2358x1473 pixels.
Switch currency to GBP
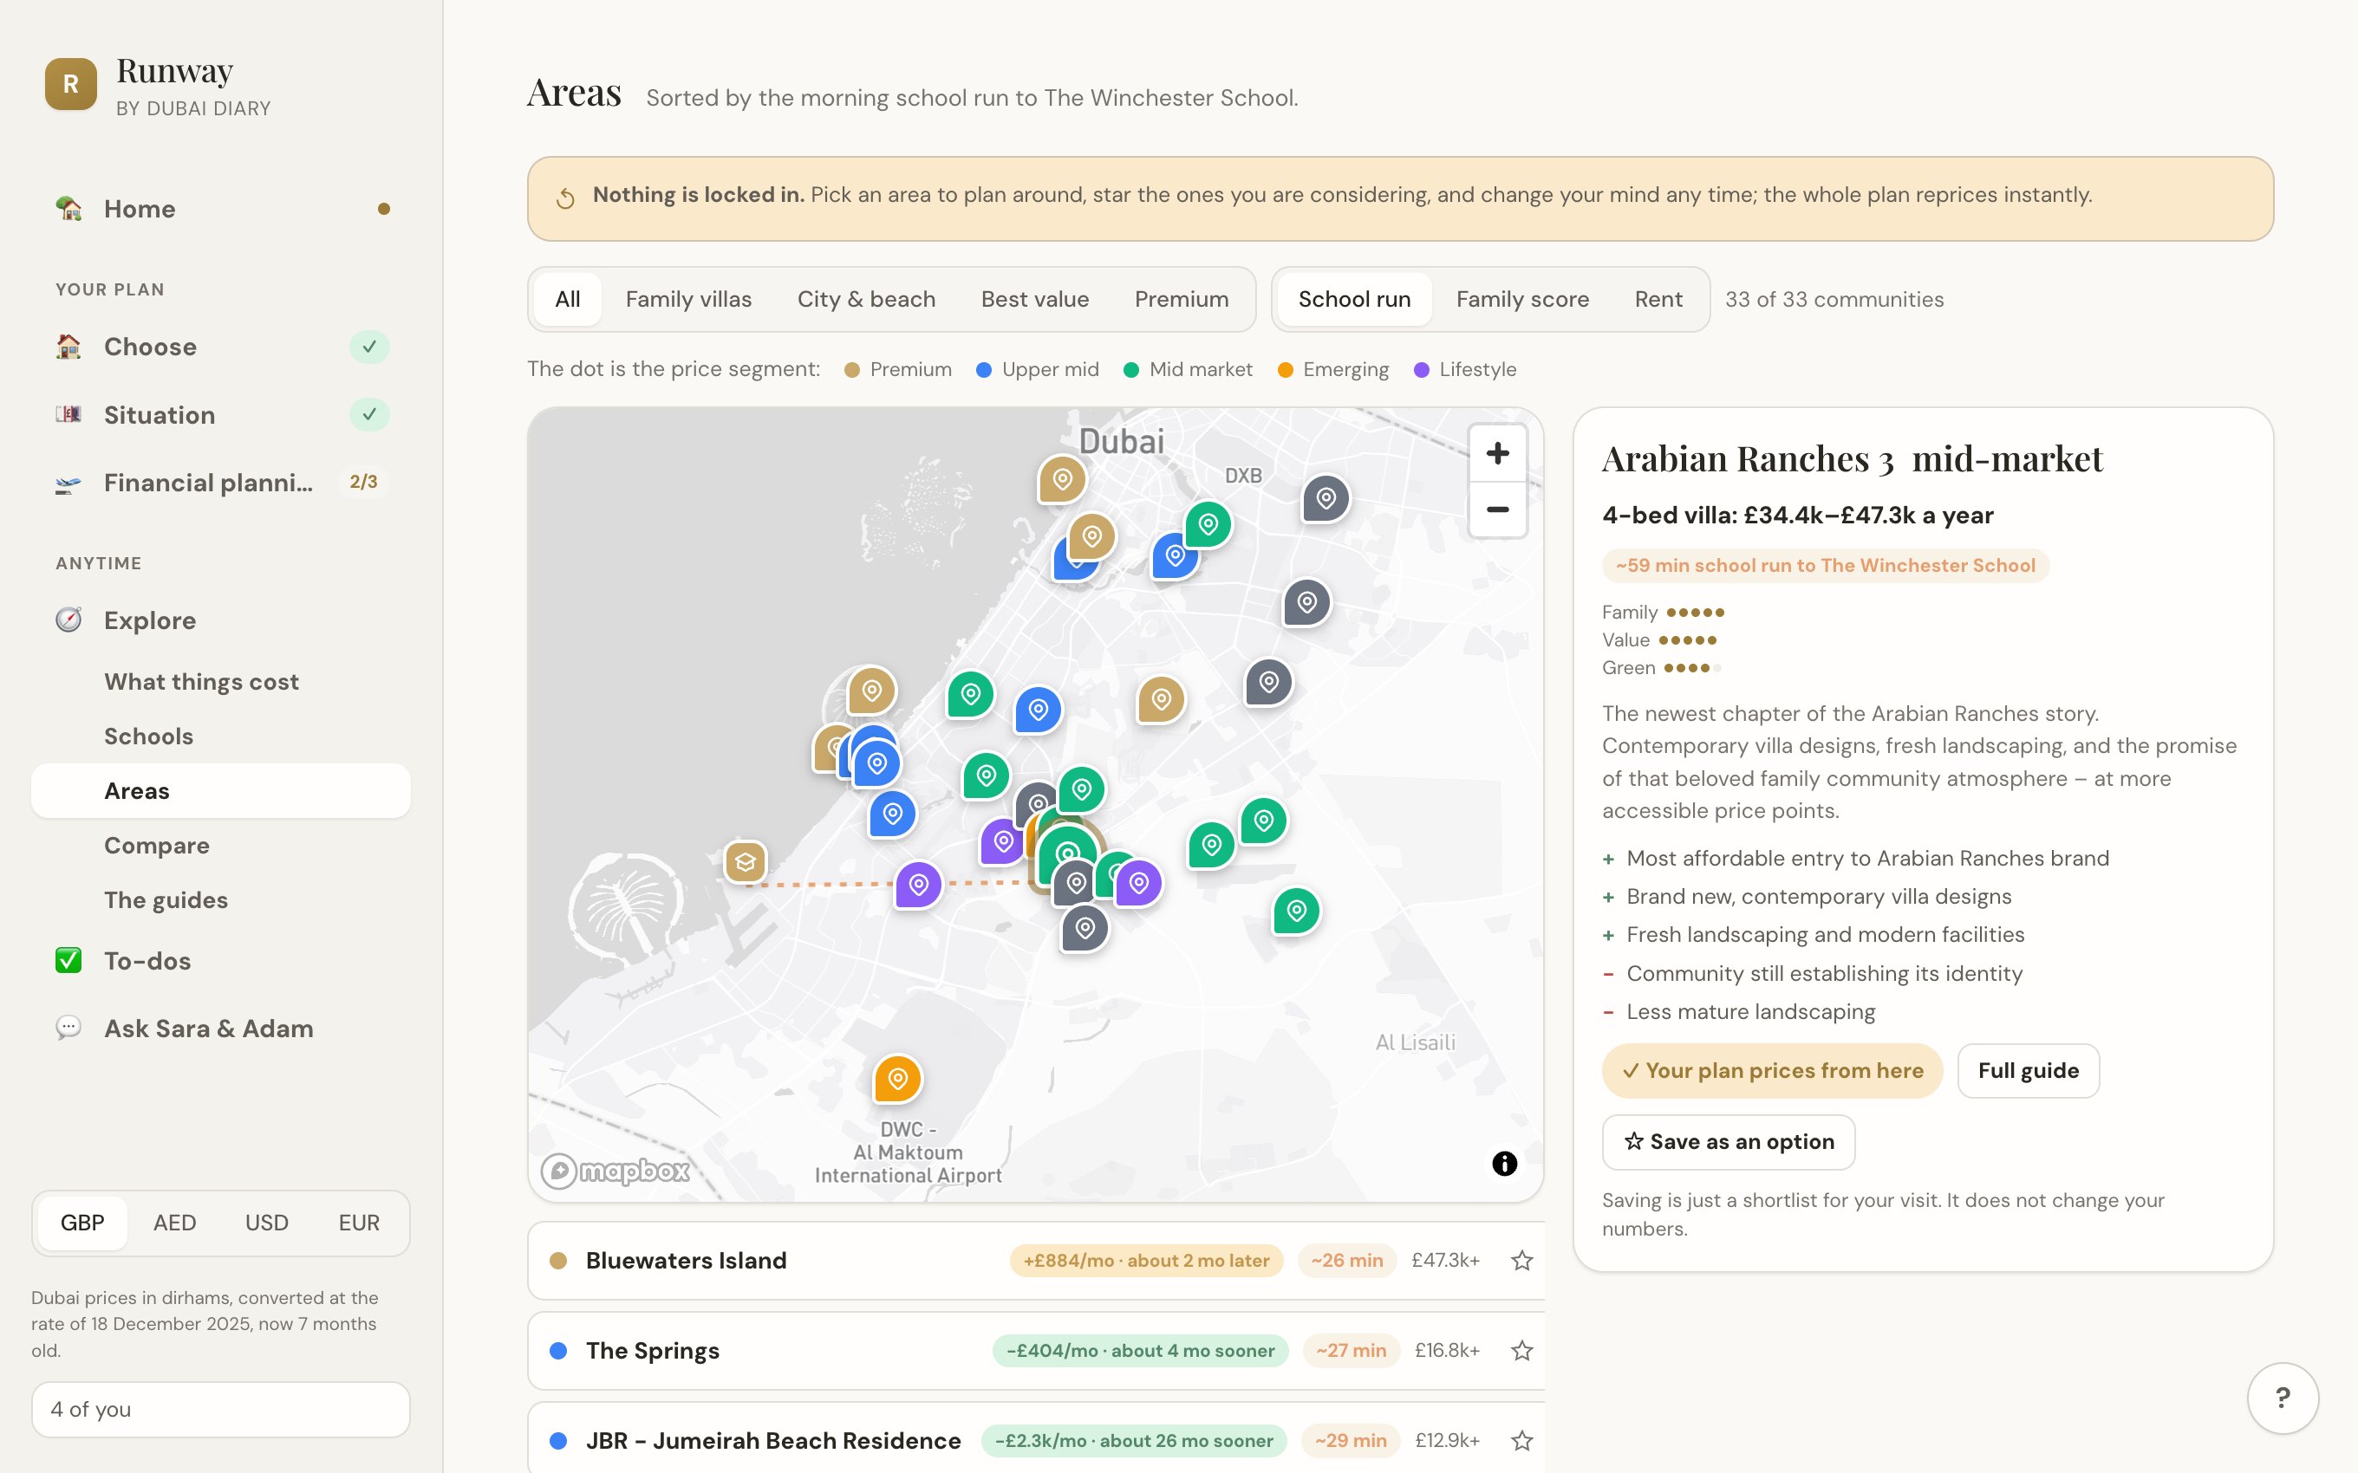point(81,1223)
